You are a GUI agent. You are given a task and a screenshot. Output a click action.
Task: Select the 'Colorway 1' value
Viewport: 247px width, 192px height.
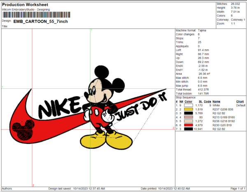238,20
